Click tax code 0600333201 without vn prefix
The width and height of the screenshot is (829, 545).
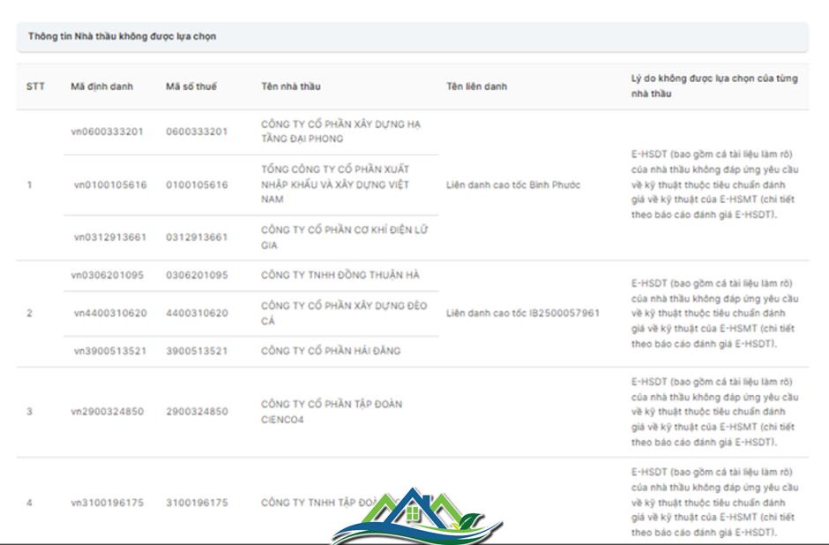[197, 131]
